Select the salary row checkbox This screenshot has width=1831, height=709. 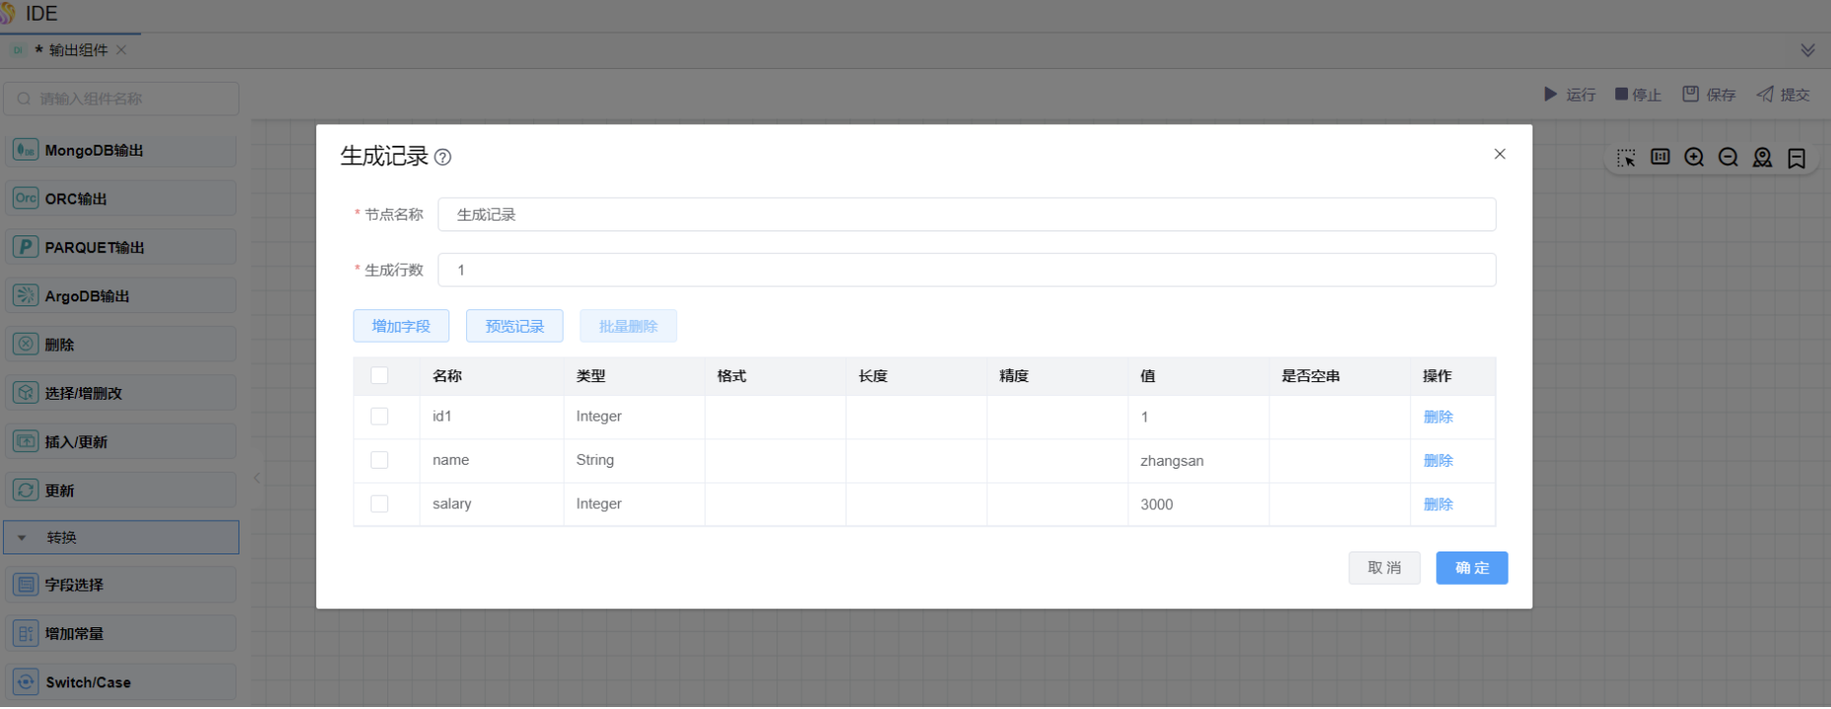[x=379, y=503]
